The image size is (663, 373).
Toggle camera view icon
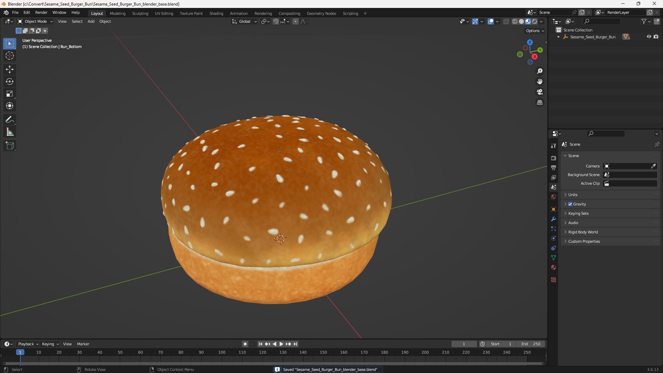tap(540, 92)
